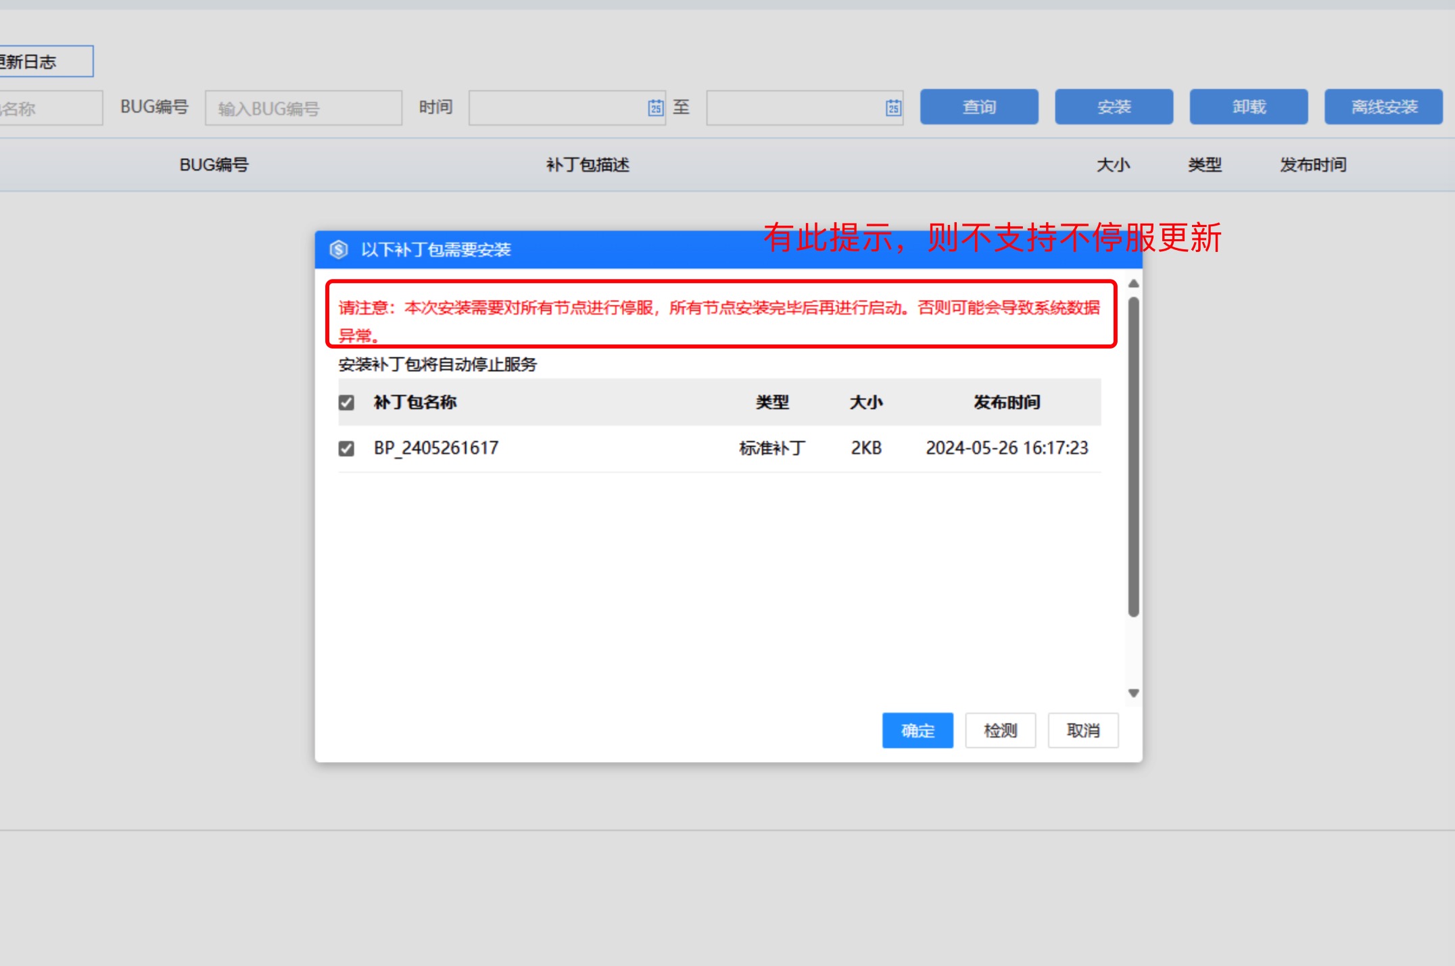Uncheck the BP_2405261617 patch checkbox
This screenshot has width=1455, height=966.
(x=346, y=449)
